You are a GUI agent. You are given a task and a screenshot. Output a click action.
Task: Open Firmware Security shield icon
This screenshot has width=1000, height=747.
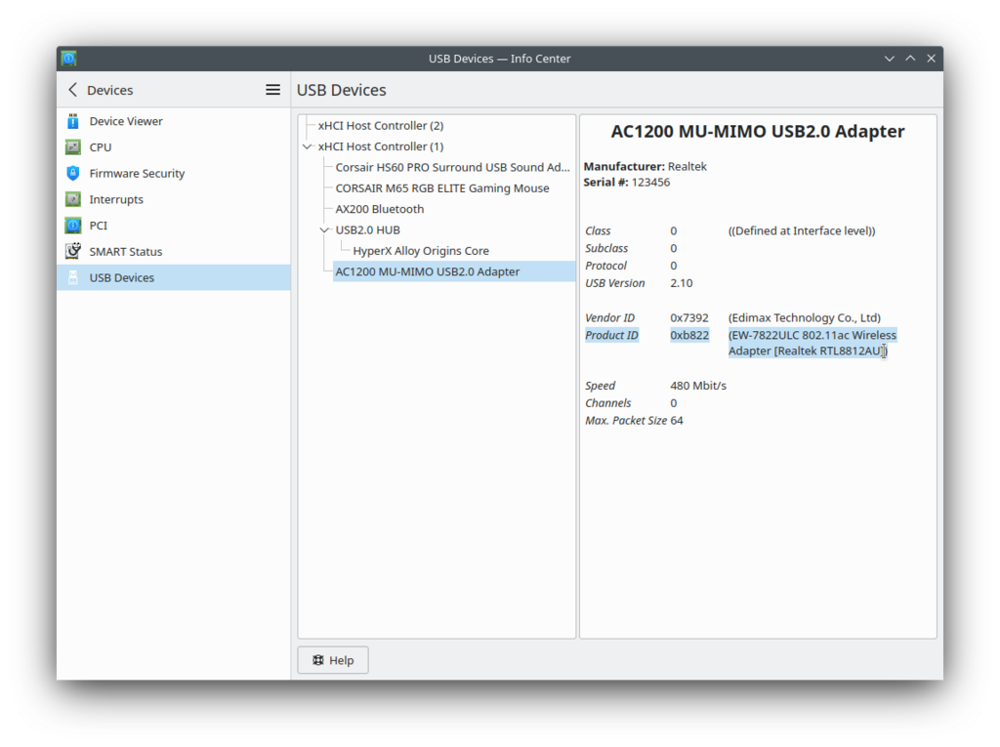tap(73, 173)
